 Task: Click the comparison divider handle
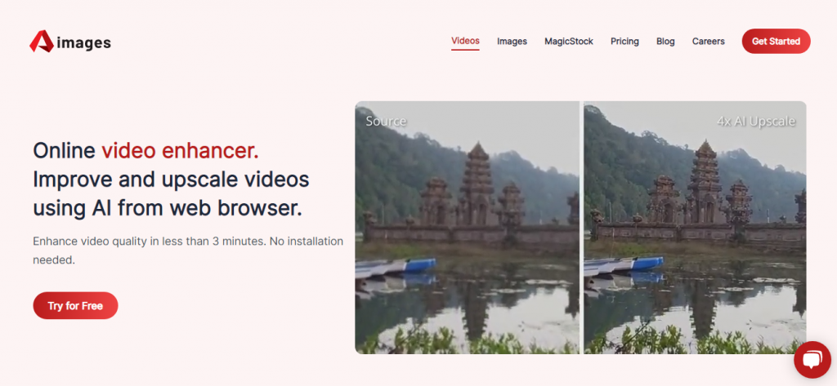[x=581, y=228]
